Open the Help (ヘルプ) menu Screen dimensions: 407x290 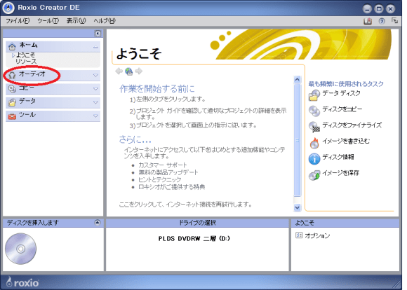pos(105,21)
